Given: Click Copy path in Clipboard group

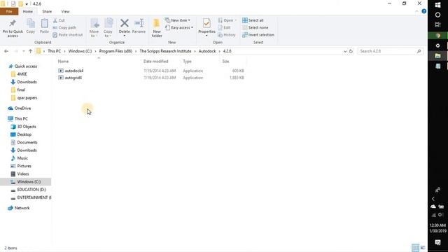Looking at the screenshot, I should click(x=64, y=28).
